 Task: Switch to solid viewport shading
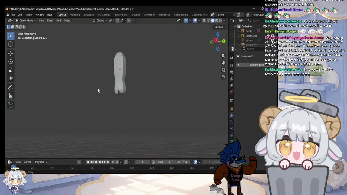click(x=213, y=21)
